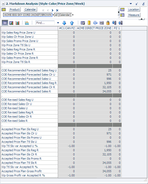Select row Accepted Price Plan Gross Profit

[29, 171]
